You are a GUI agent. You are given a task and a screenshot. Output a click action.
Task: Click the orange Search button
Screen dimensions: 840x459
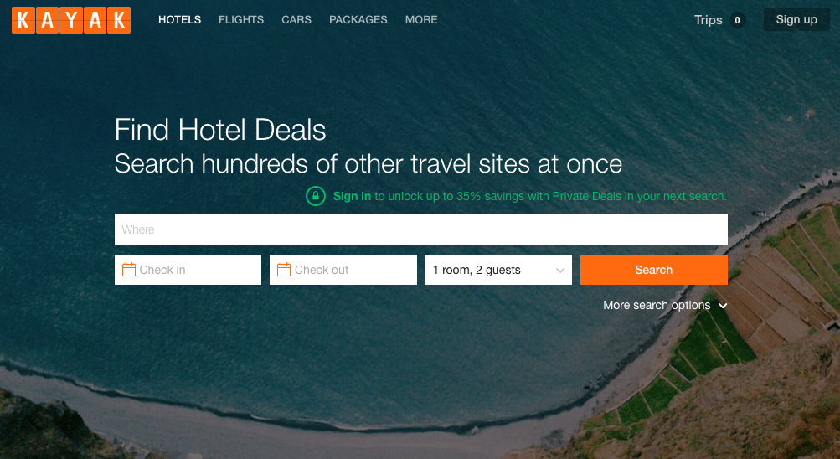click(653, 270)
